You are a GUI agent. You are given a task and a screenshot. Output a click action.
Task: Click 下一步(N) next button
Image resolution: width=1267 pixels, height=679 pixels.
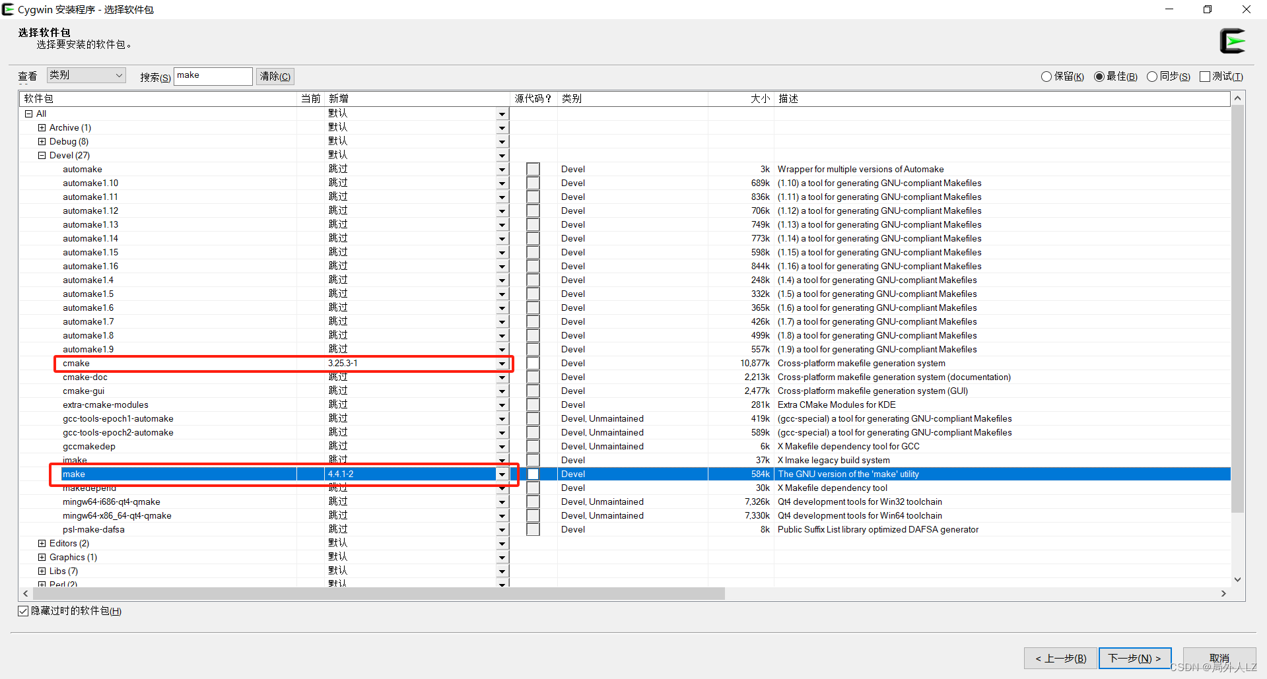(x=1134, y=659)
